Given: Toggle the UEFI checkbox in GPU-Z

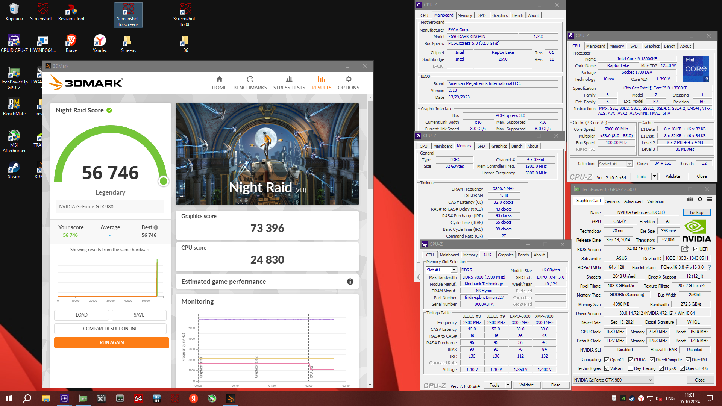Looking at the screenshot, I should point(696,249).
